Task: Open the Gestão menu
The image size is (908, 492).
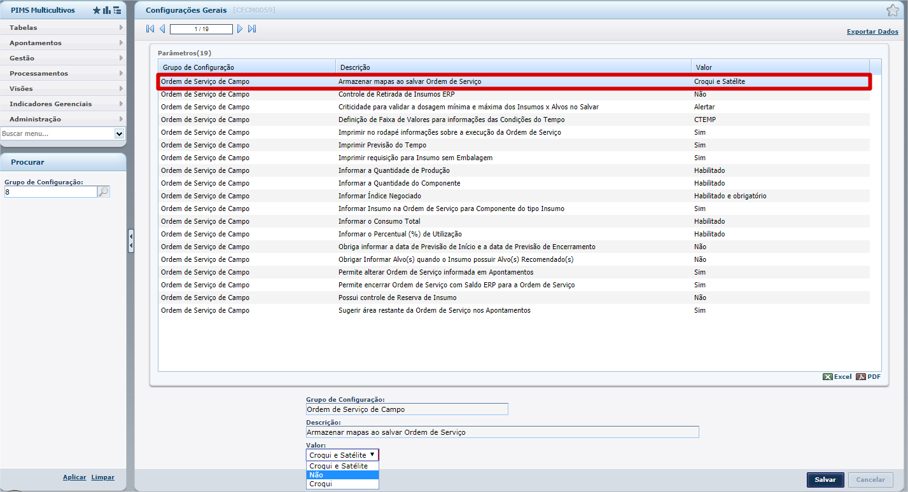Action: pyautogui.click(x=63, y=58)
